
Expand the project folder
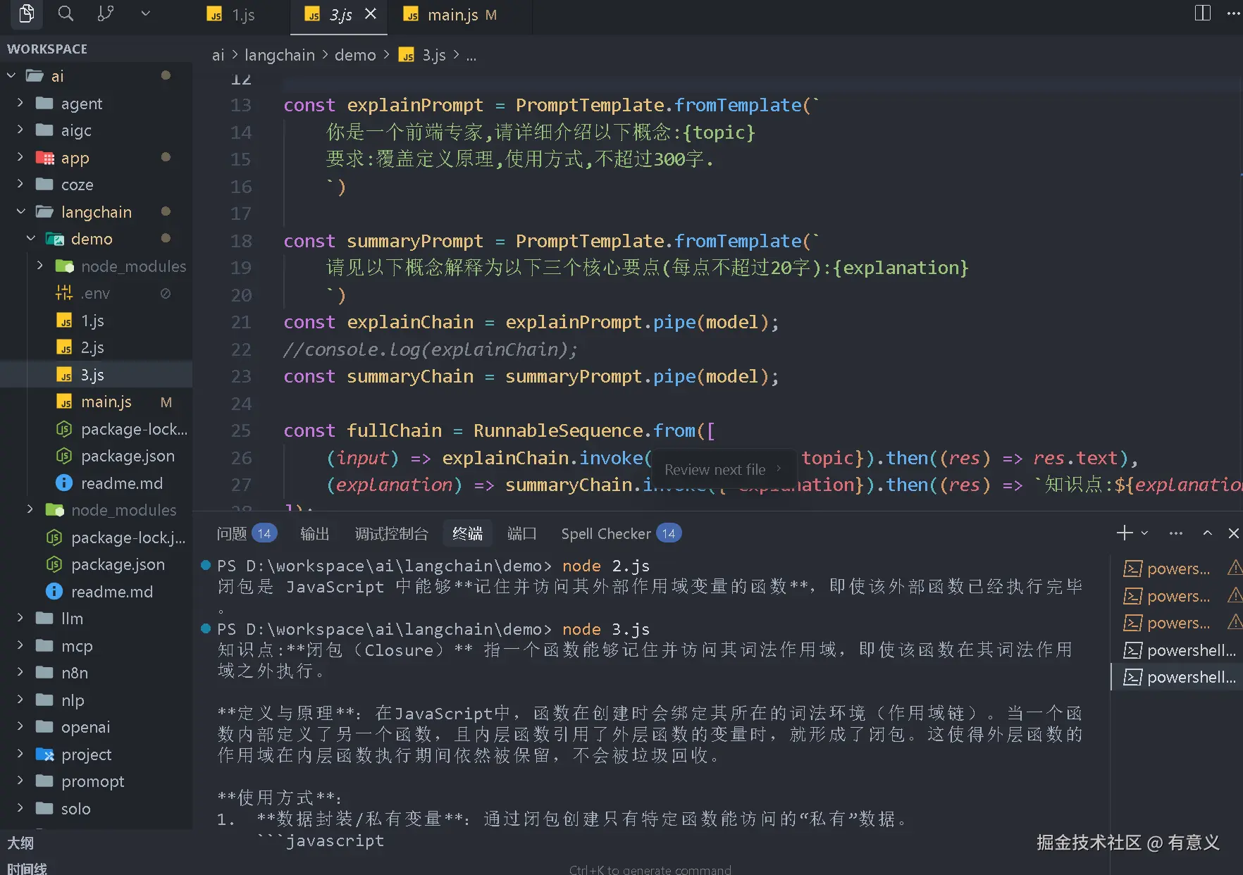(x=20, y=754)
